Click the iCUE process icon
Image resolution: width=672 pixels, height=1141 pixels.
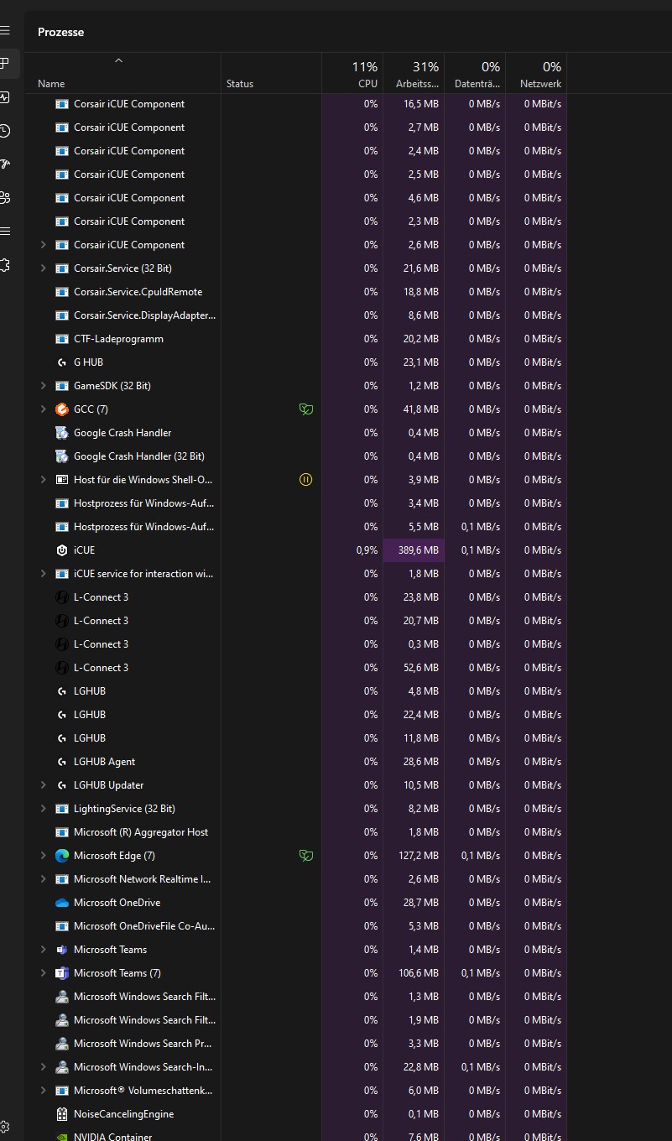pyautogui.click(x=61, y=550)
